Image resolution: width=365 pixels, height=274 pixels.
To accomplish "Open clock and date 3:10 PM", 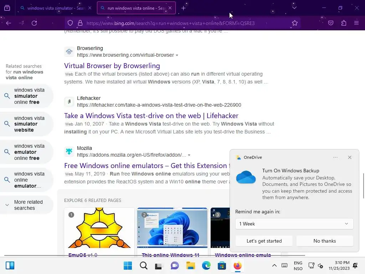I will tap(339, 265).
